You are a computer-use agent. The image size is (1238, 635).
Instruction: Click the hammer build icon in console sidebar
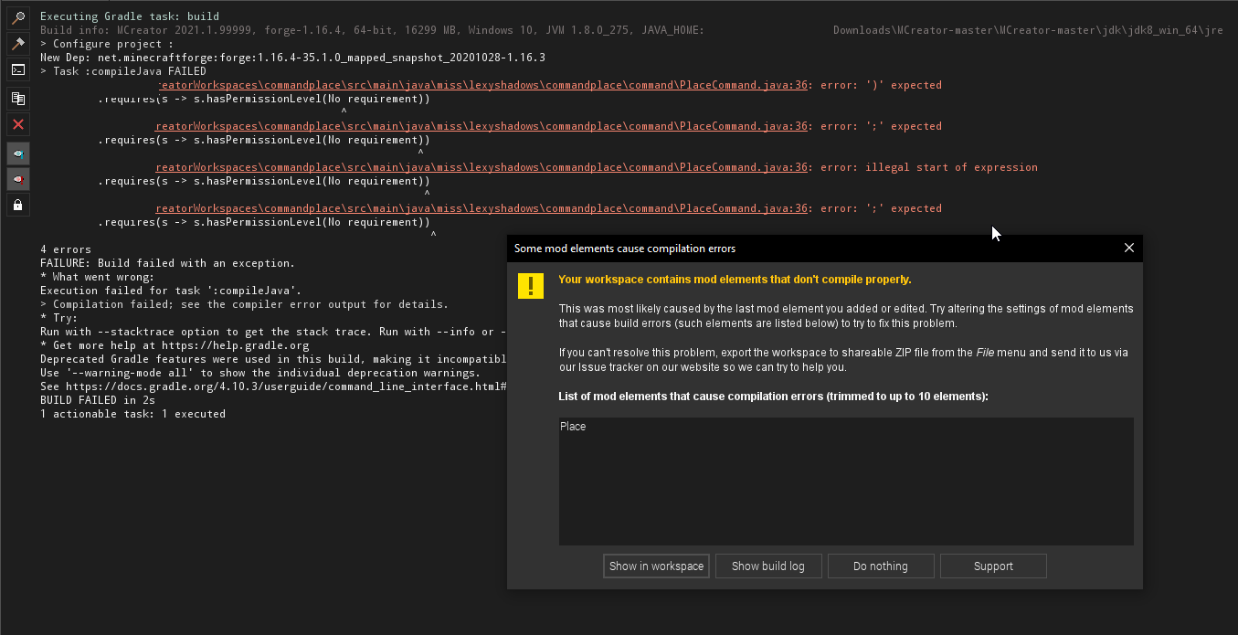point(18,43)
